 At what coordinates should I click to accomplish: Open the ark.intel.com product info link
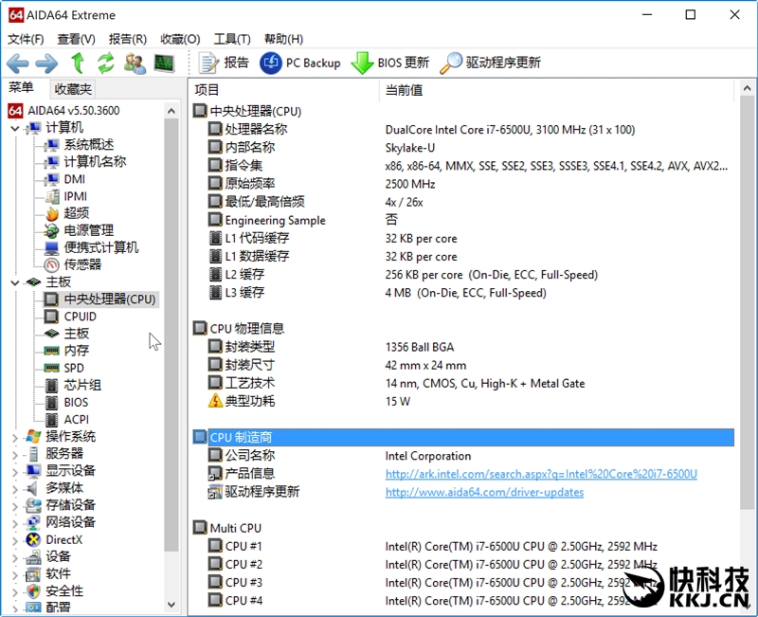tap(541, 474)
